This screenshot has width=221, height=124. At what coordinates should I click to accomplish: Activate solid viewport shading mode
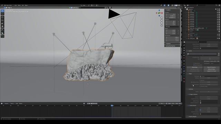176,6
